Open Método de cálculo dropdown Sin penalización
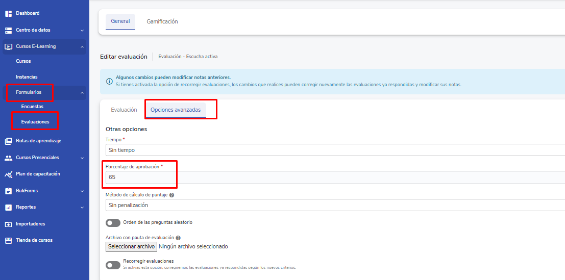The width and height of the screenshot is (565, 280). [334, 205]
